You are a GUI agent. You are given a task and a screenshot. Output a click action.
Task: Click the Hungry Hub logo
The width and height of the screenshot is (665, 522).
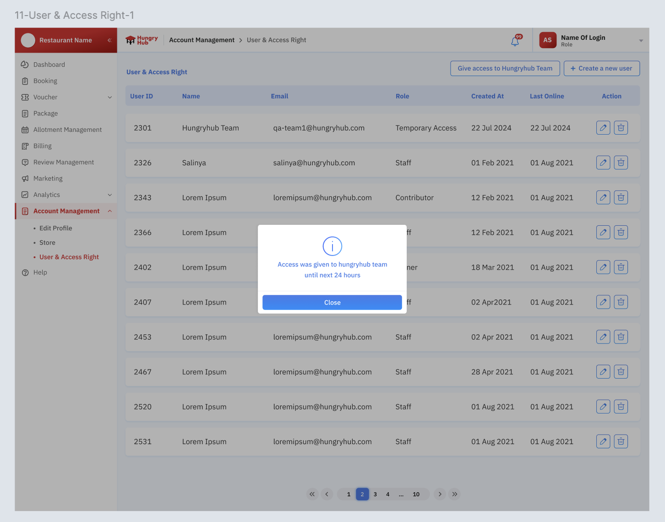click(x=142, y=40)
